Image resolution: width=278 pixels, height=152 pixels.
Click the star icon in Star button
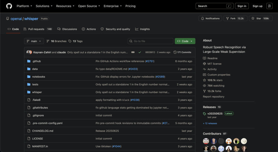pyautogui.click(x=253, y=18)
